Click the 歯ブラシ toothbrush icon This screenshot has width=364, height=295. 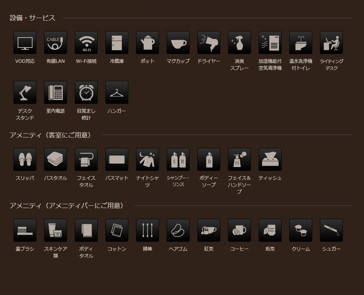[25, 230]
